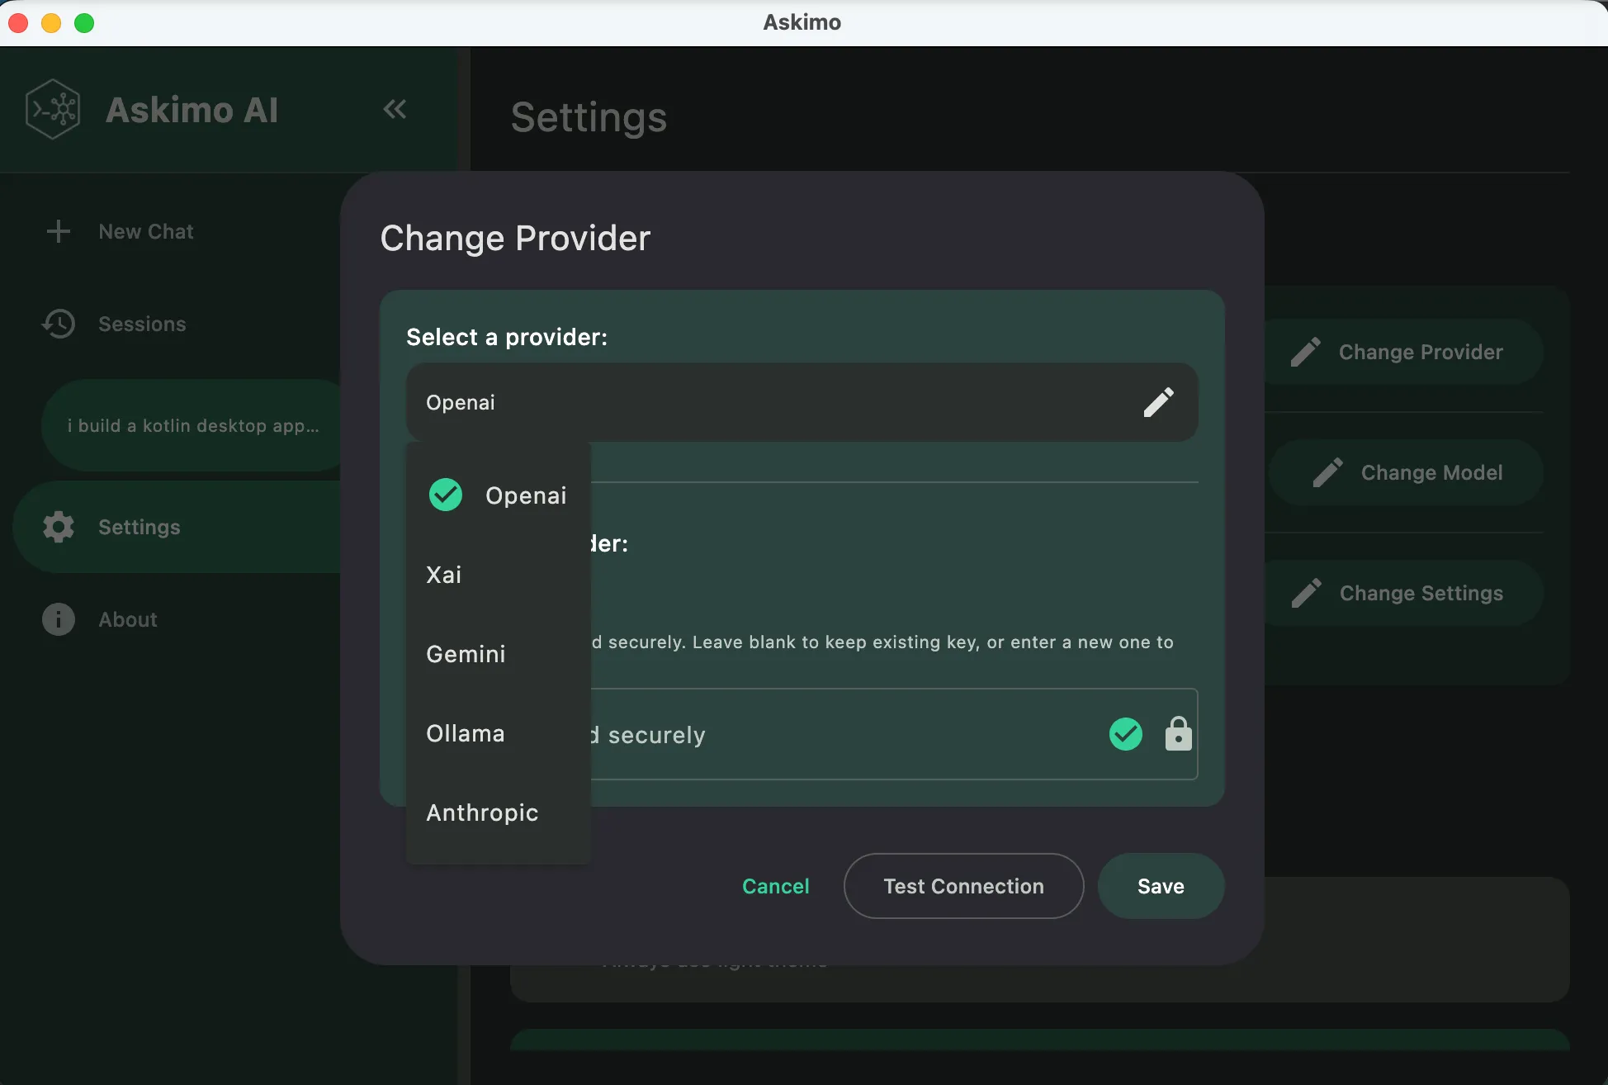Select Anthropic from the provider list
1608x1085 pixels.
[482, 813]
